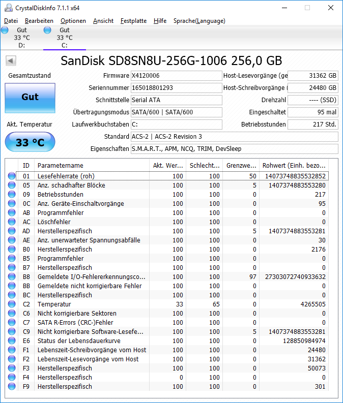Click status orb of Lebenszeit-Schreibvorgänge vom Host row

coord(12,350)
